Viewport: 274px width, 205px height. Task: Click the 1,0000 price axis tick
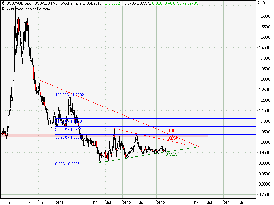[x=264, y=142]
